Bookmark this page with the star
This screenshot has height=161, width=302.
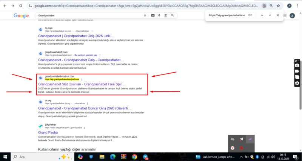[278, 6]
